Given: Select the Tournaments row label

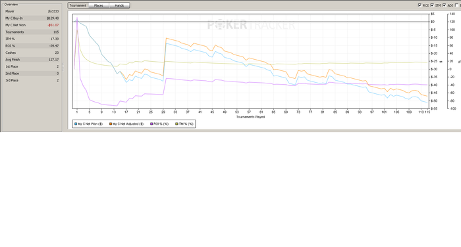Looking at the screenshot, I should click(14, 32).
